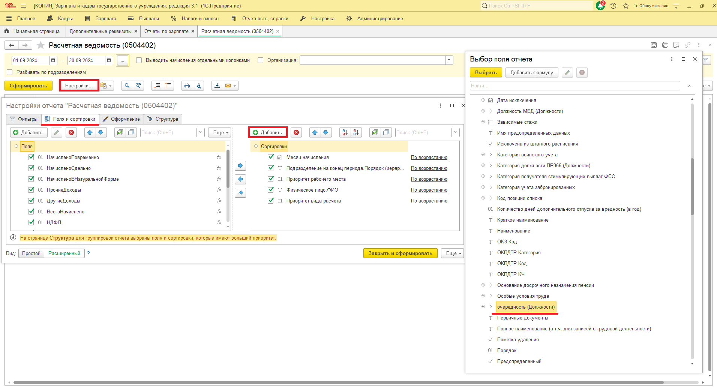717x390 pixels.
Task: Toggle Выводить начисления отдельными колонками checkbox
Action: [139, 60]
